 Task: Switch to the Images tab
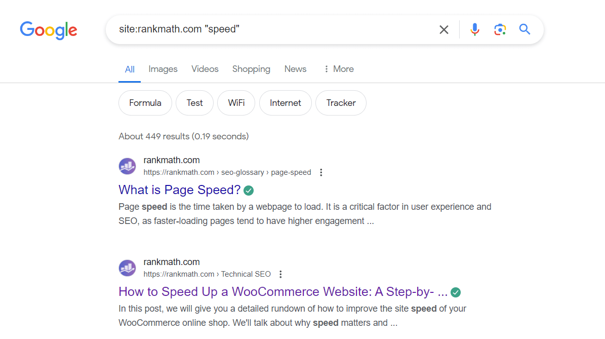pos(163,69)
